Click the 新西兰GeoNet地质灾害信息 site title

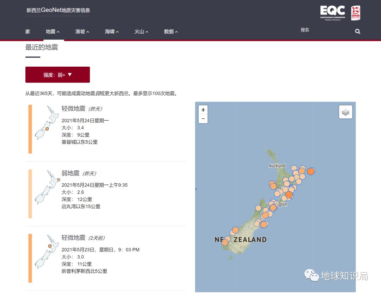point(58,10)
